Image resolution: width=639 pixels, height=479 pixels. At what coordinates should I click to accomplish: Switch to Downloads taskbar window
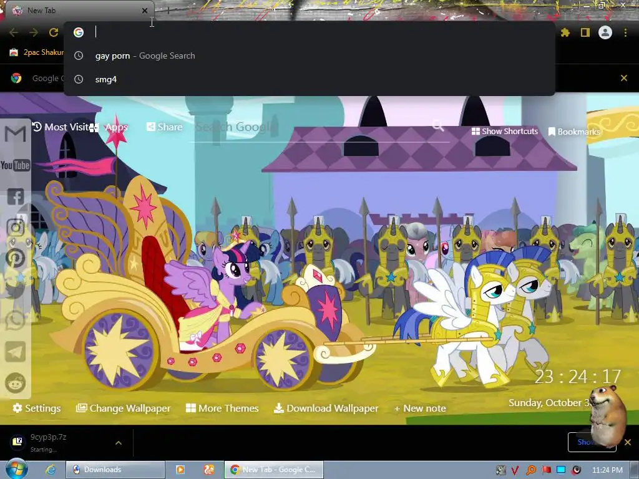[x=115, y=470]
